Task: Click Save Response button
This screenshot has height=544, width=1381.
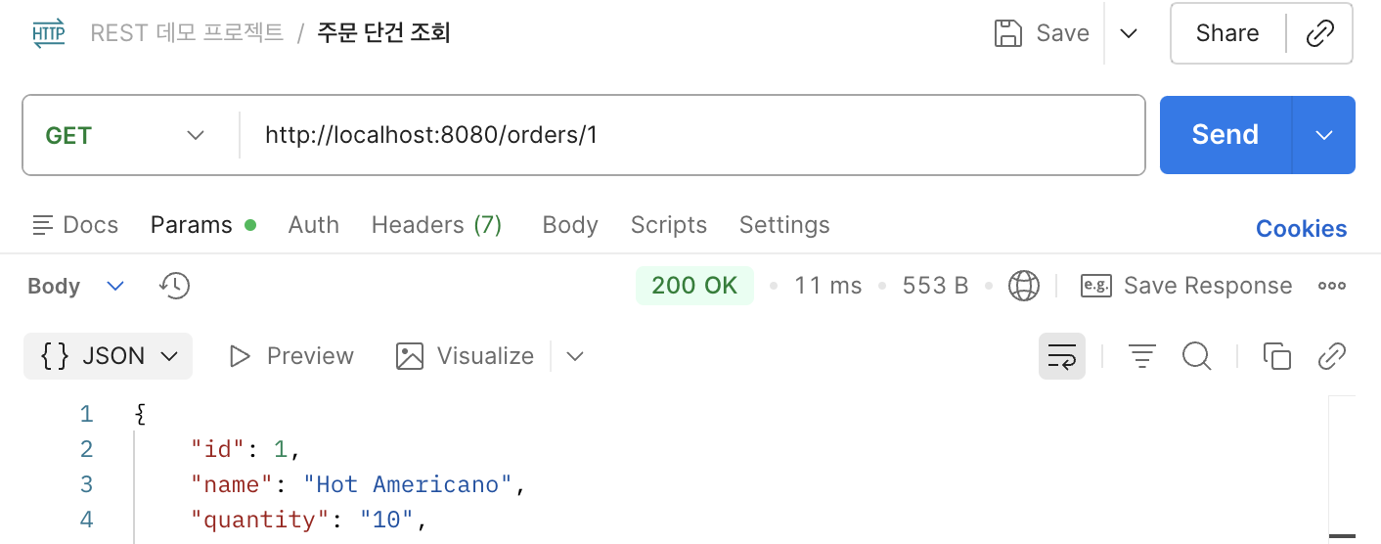Action: [1186, 286]
